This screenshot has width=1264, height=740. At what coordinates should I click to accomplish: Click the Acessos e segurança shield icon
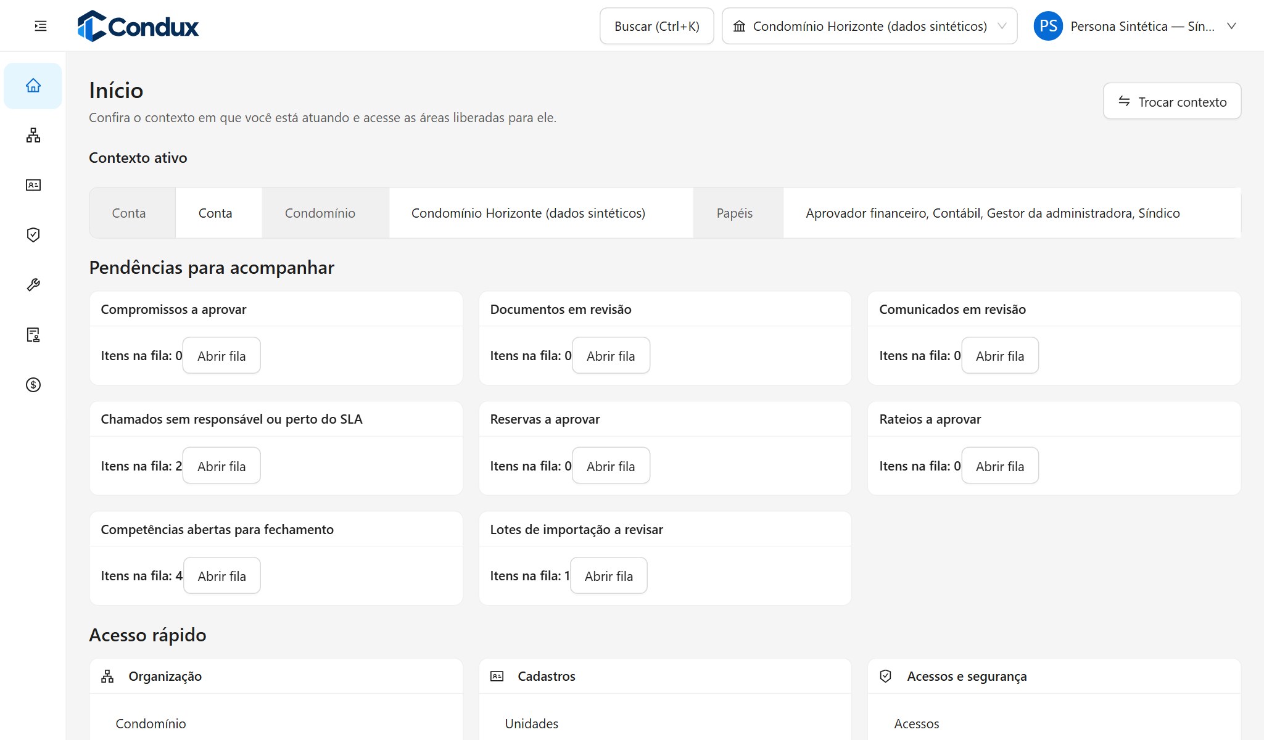tap(886, 676)
